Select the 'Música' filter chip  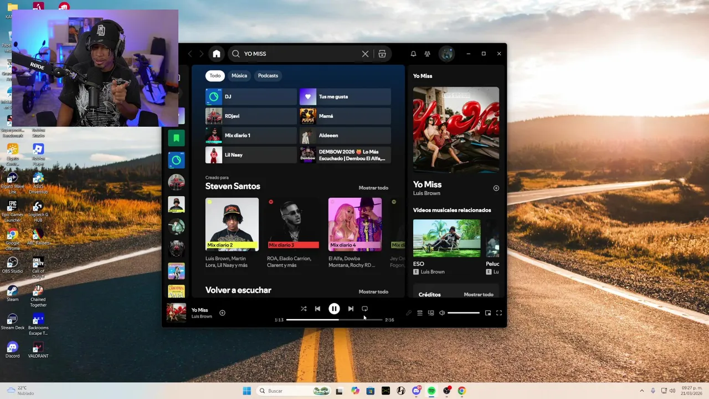(239, 76)
